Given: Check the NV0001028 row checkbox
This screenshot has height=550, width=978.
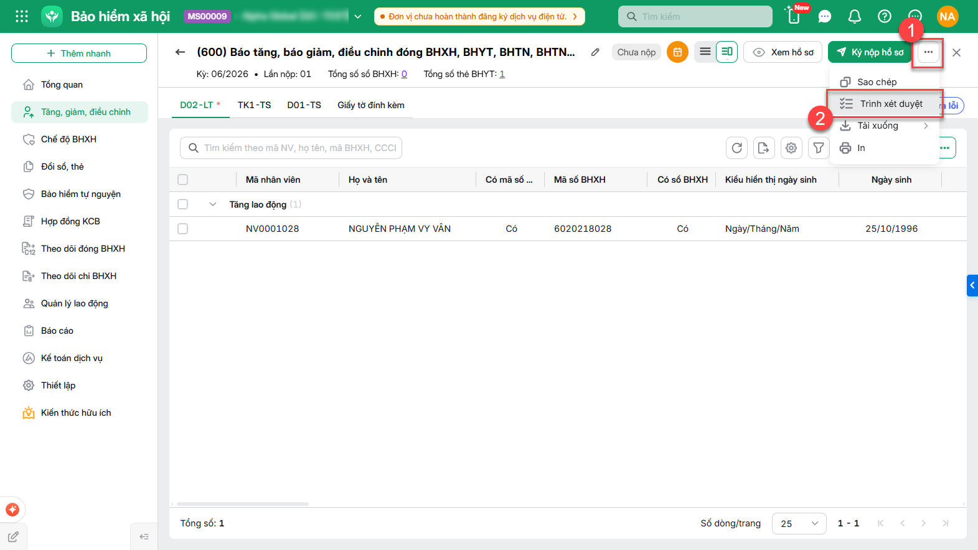Looking at the screenshot, I should [182, 229].
